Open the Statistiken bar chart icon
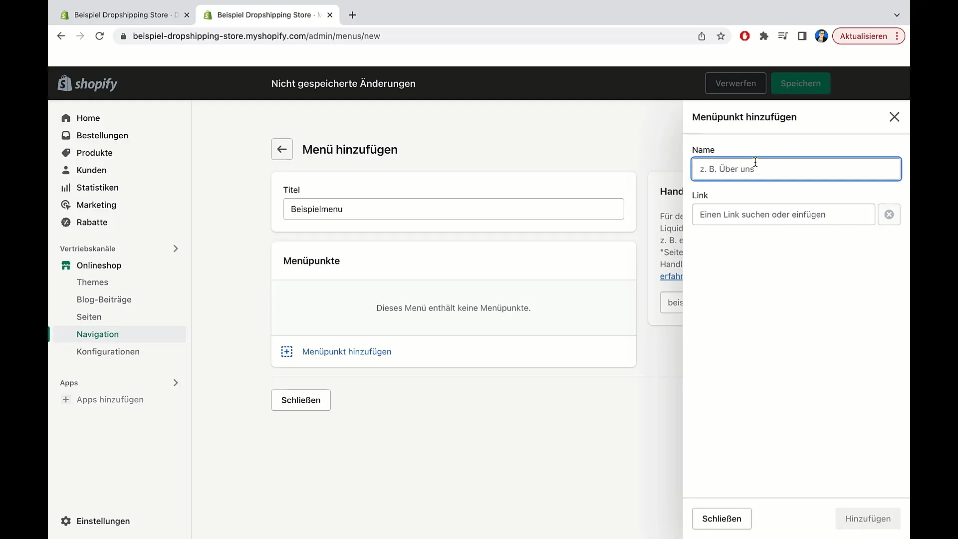 pyautogui.click(x=65, y=188)
